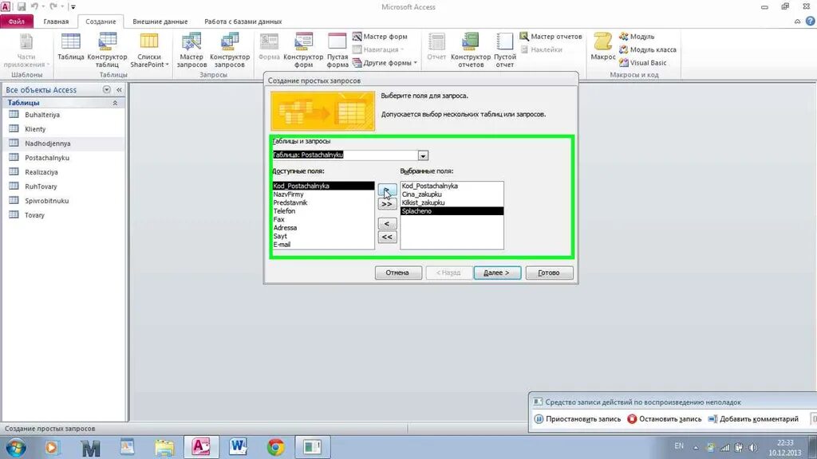Open Конструктор отчетов
Viewport: 817px width, 459px height.
471,50
